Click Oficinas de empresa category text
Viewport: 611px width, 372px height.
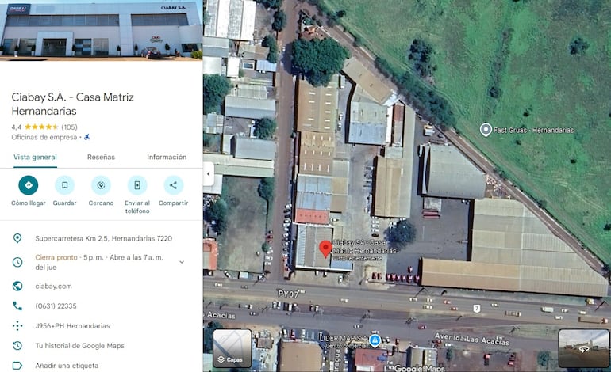pos(44,137)
